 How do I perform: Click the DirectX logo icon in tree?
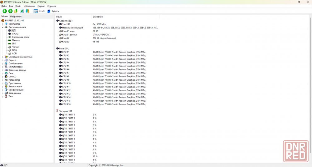[x=6, y=77]
